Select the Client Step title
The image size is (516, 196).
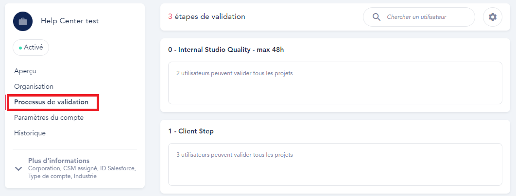click(x=191, y=131)
